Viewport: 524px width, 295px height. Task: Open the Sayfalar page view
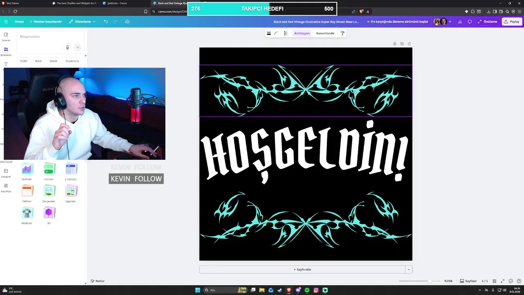click(468, 281)
